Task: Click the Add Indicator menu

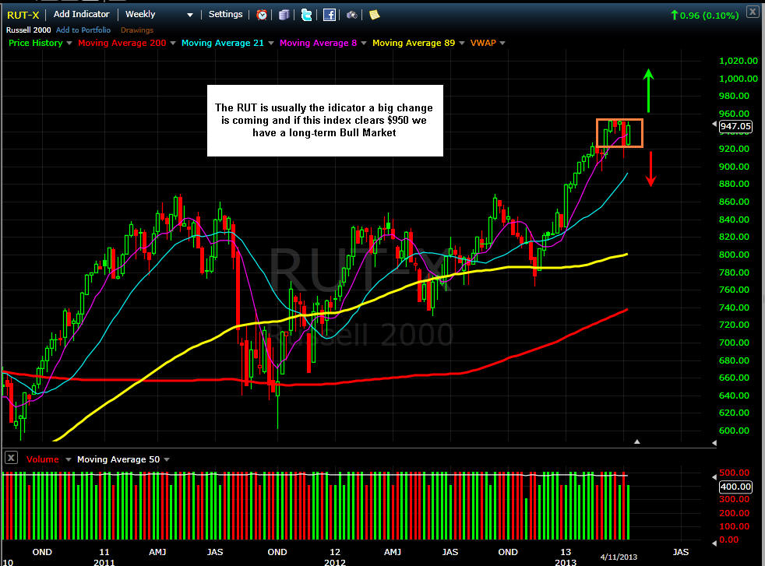Action: pyautogui.click(x=82, y=15)
